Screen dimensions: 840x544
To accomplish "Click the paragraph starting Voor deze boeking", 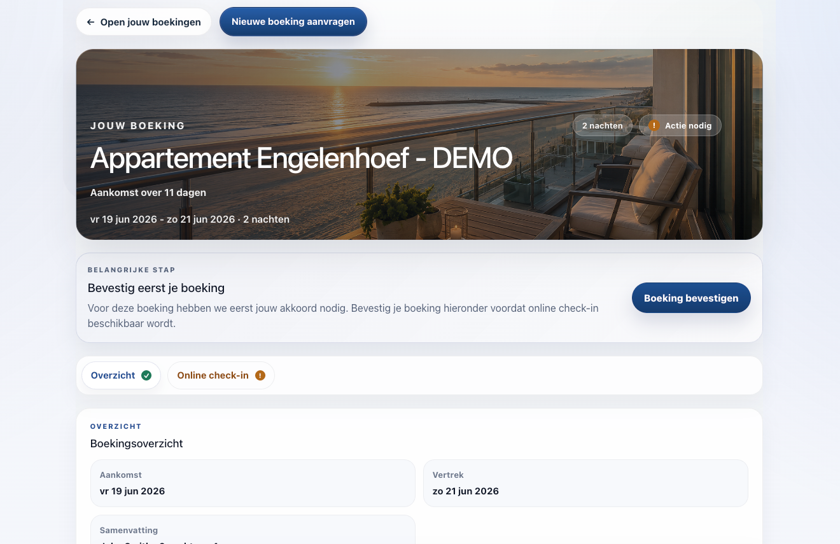I will [343, 316].
